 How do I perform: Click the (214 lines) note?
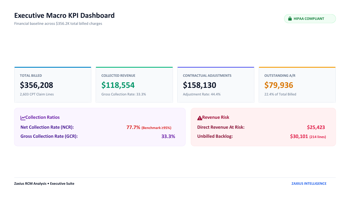tap(318, 137)
